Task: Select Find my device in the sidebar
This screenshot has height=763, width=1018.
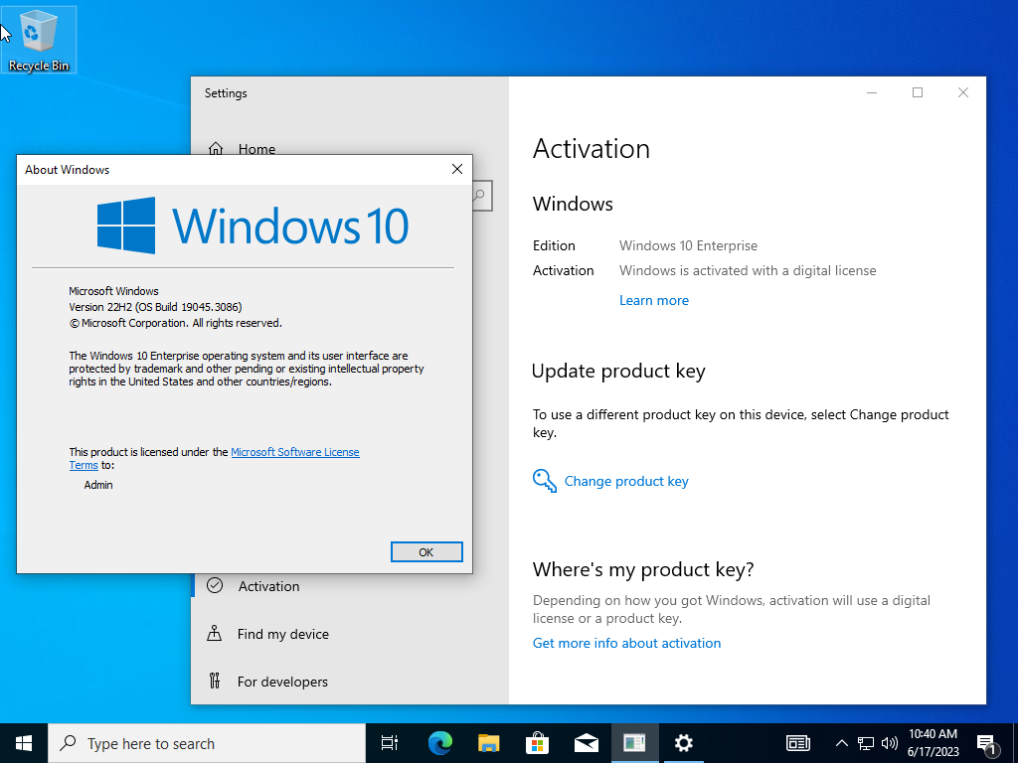Action: point(283,634)
